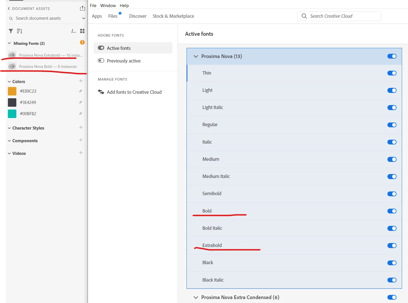
Task: Toggle the Black Italic font switch
Action: 392,280
